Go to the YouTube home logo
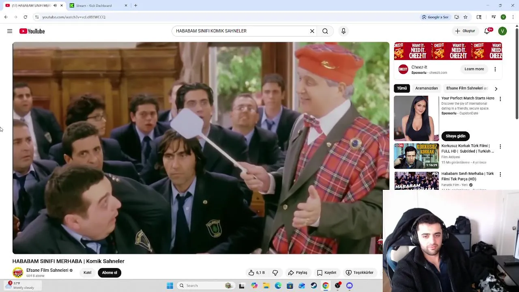The width and height of the screenshot is (519, 292). coord(32,31)
